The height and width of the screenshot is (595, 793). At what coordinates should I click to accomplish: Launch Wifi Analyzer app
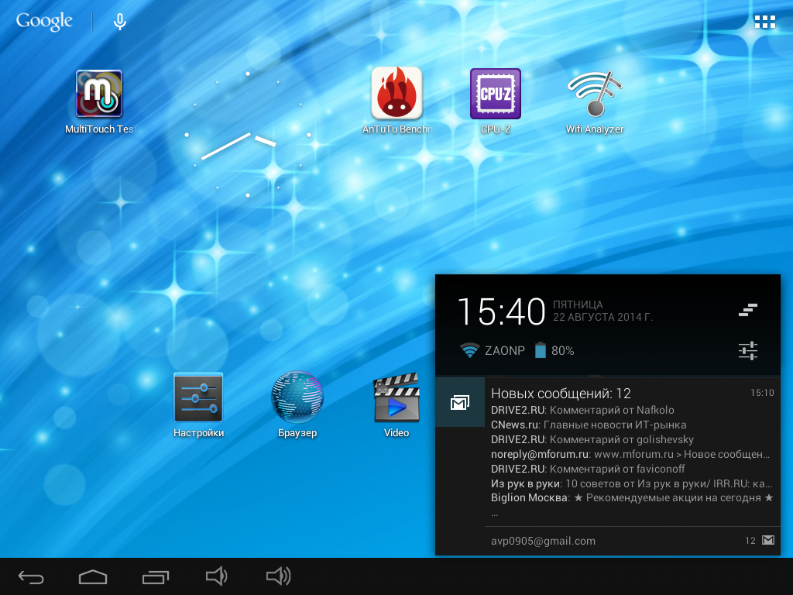pyautogui.click(x=595, y=94)
